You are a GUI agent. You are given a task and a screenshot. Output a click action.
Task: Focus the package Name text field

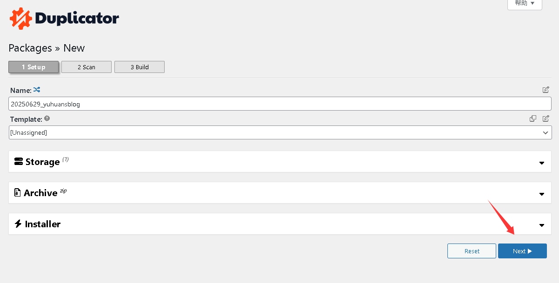point(280,104)
